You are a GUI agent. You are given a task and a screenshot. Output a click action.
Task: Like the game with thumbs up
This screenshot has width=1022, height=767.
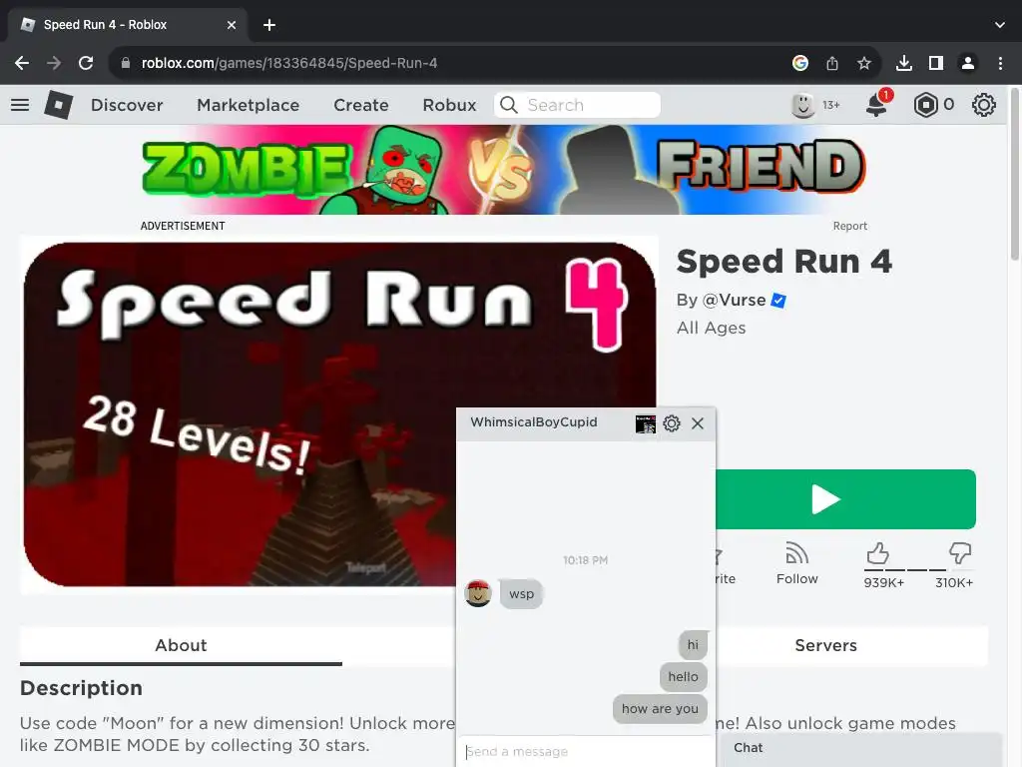(x=878, y=554)
